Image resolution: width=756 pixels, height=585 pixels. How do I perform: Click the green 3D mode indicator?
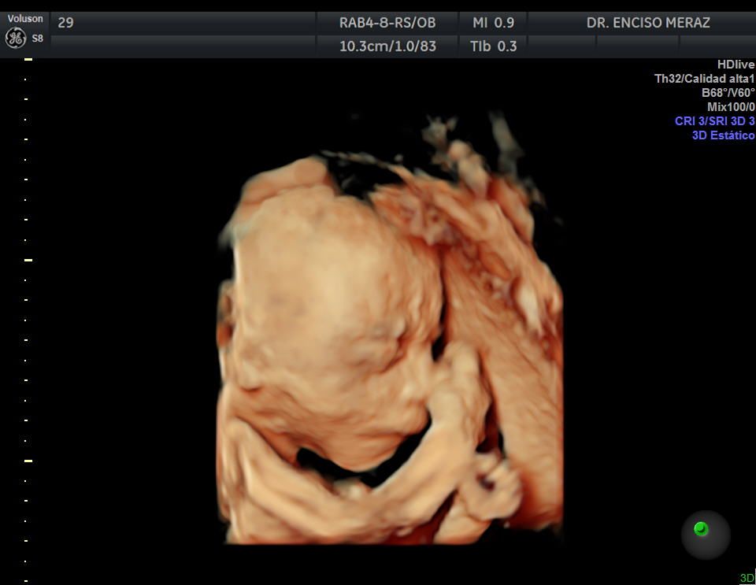[x=747, y=578]
